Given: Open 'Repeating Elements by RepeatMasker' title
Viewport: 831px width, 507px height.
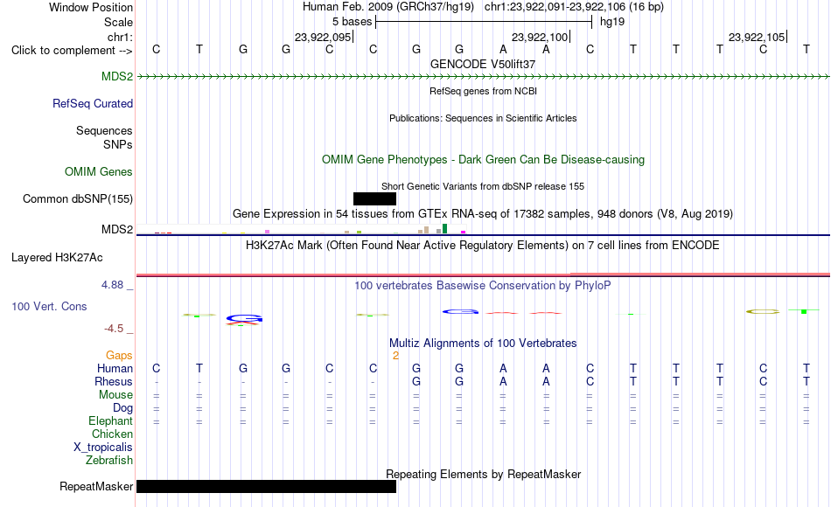Looking at the screenshot, I should coord(484,474).
